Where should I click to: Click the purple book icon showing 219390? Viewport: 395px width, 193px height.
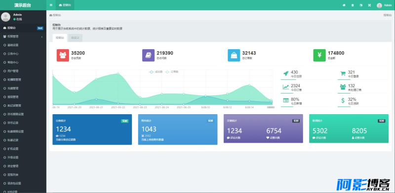tap(149, 55)
